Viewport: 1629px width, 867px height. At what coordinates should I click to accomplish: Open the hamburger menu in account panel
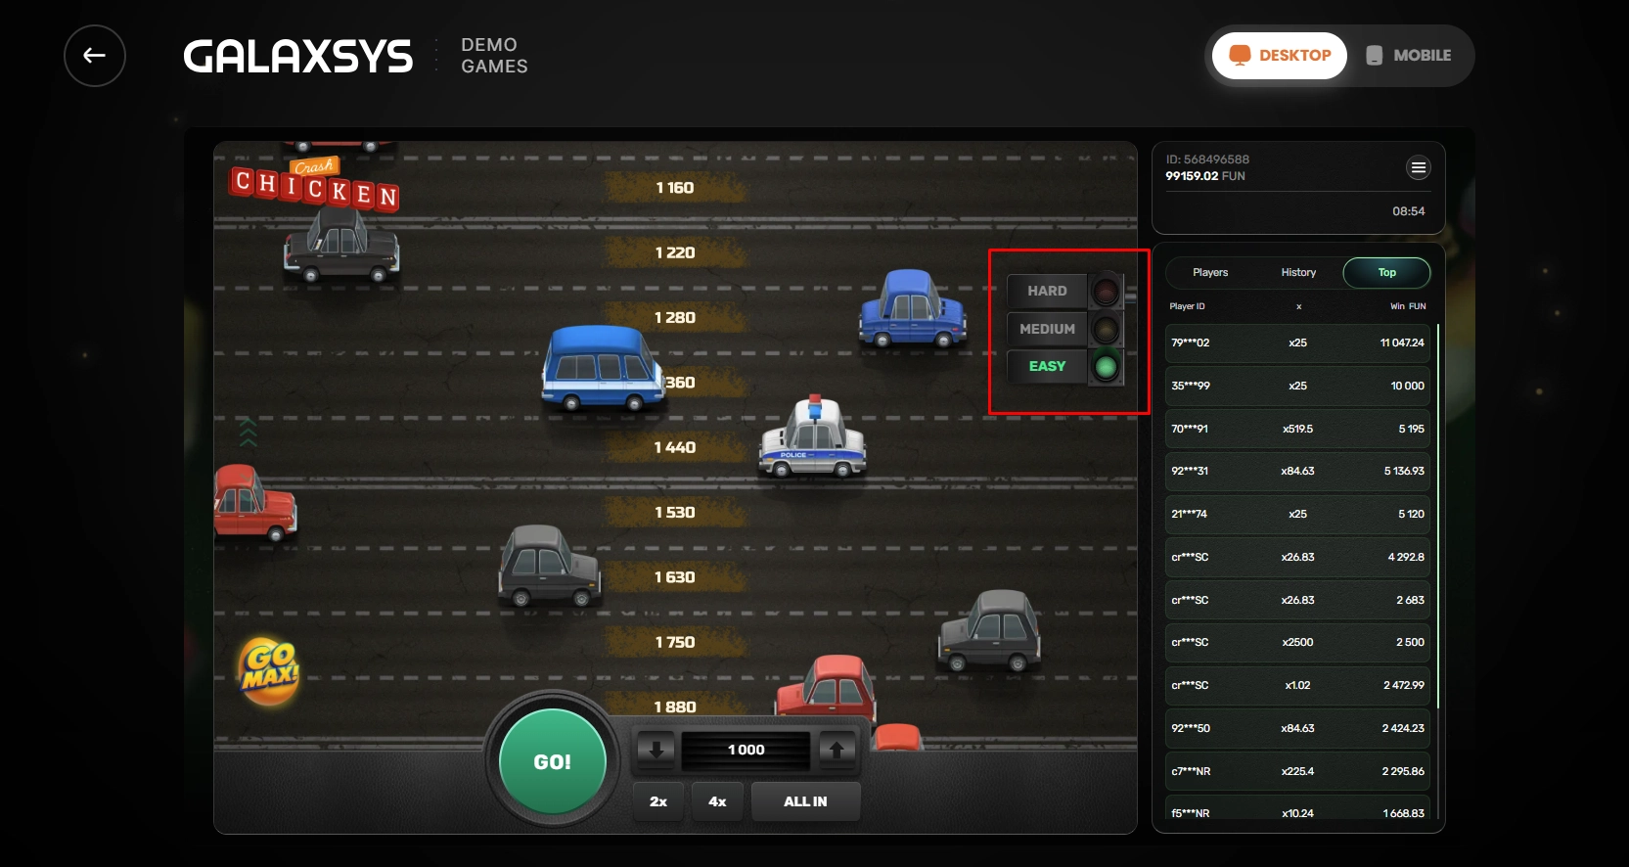pyautogui.click(x=1418, y=168)
